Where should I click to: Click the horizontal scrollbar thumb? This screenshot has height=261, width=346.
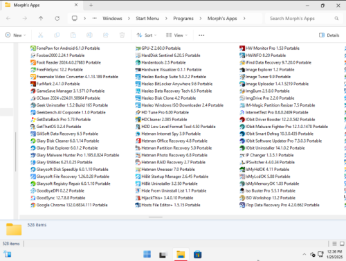[x=156, y=217]
